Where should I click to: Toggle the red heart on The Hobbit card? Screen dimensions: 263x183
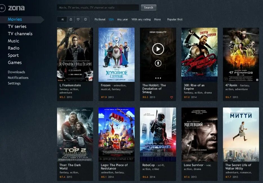(x=171, y=97)
